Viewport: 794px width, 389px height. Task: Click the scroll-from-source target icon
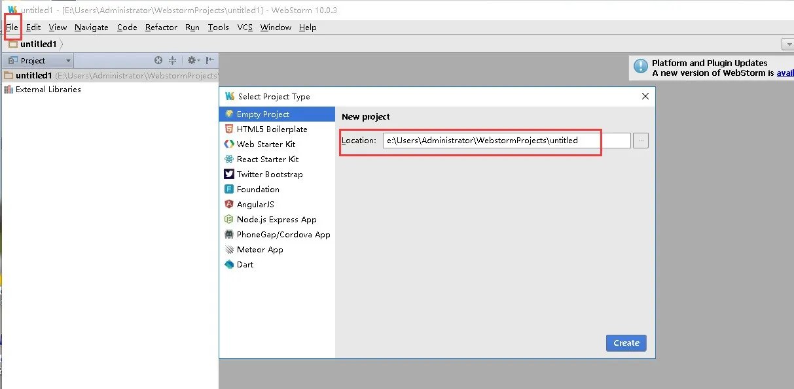click(x=158, y=59)
